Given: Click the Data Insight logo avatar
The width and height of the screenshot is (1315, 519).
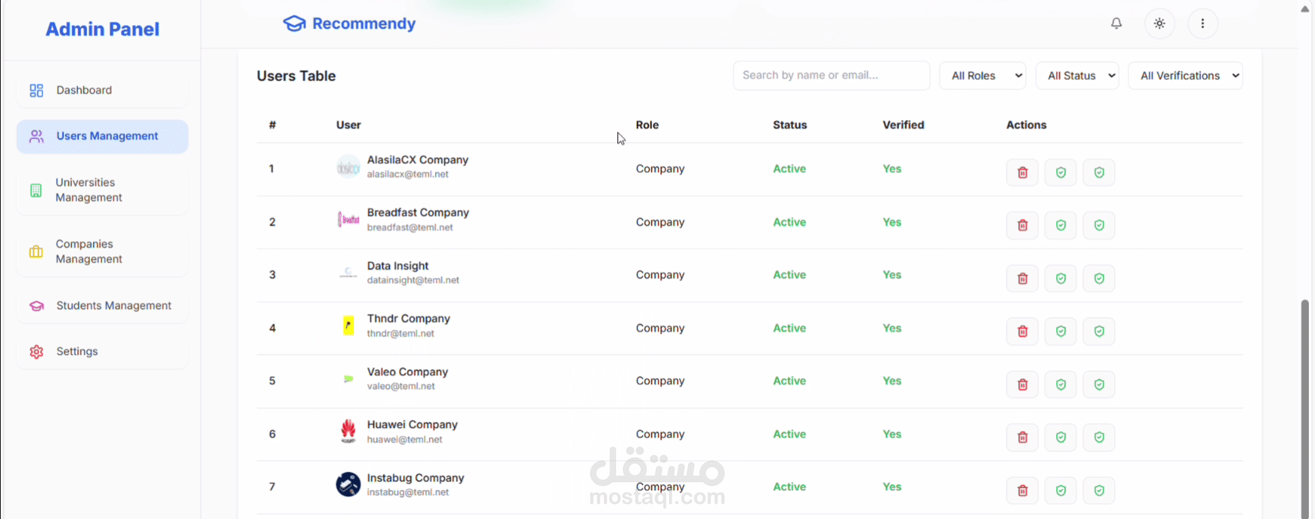Looking at the screenshot, I should [348, 273].
